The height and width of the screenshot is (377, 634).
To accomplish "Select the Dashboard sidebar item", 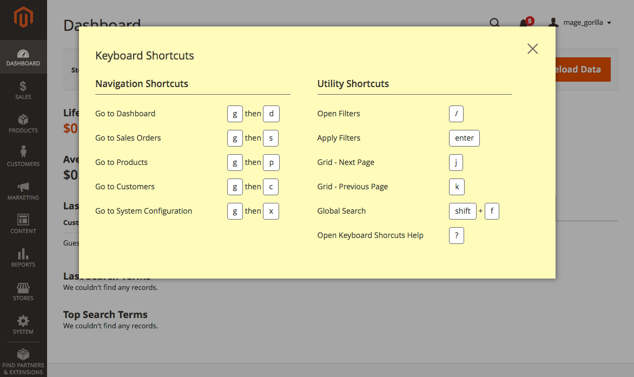I will 23,57.
